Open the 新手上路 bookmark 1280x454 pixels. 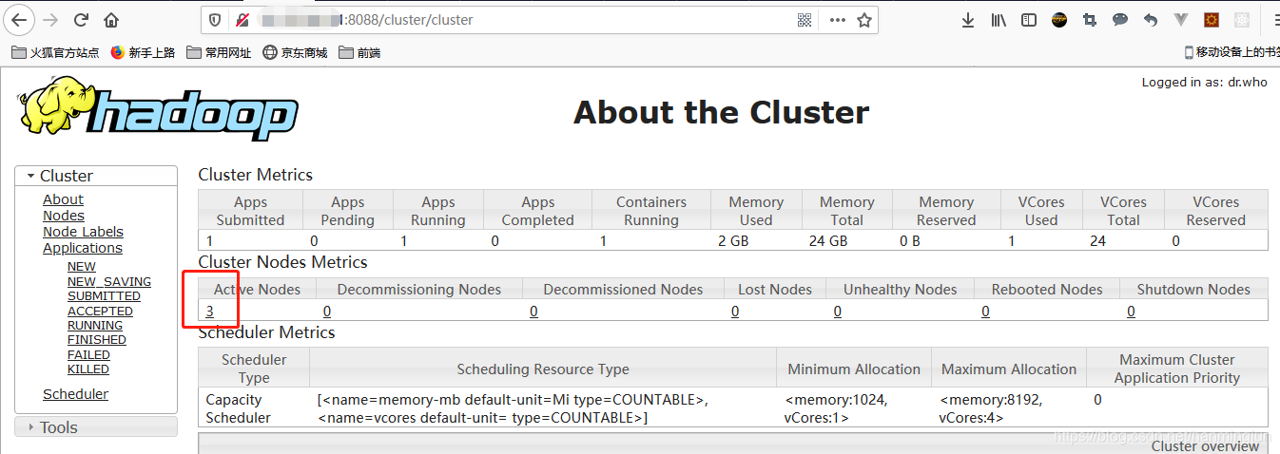[x=144, y=53]
